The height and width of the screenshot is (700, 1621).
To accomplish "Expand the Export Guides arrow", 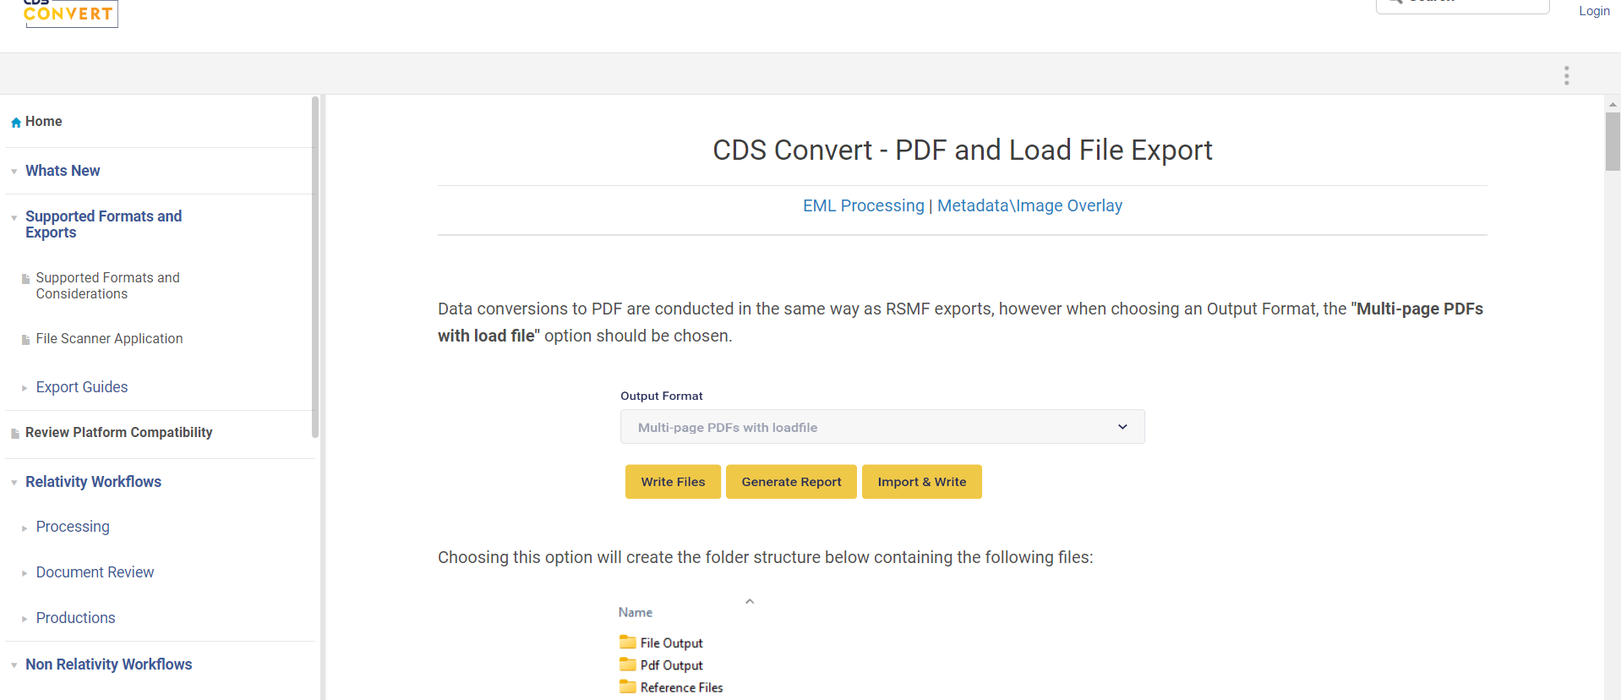I will (25, 388).
